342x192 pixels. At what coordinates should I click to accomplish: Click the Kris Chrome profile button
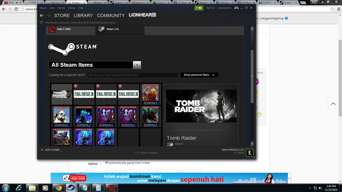314,2
